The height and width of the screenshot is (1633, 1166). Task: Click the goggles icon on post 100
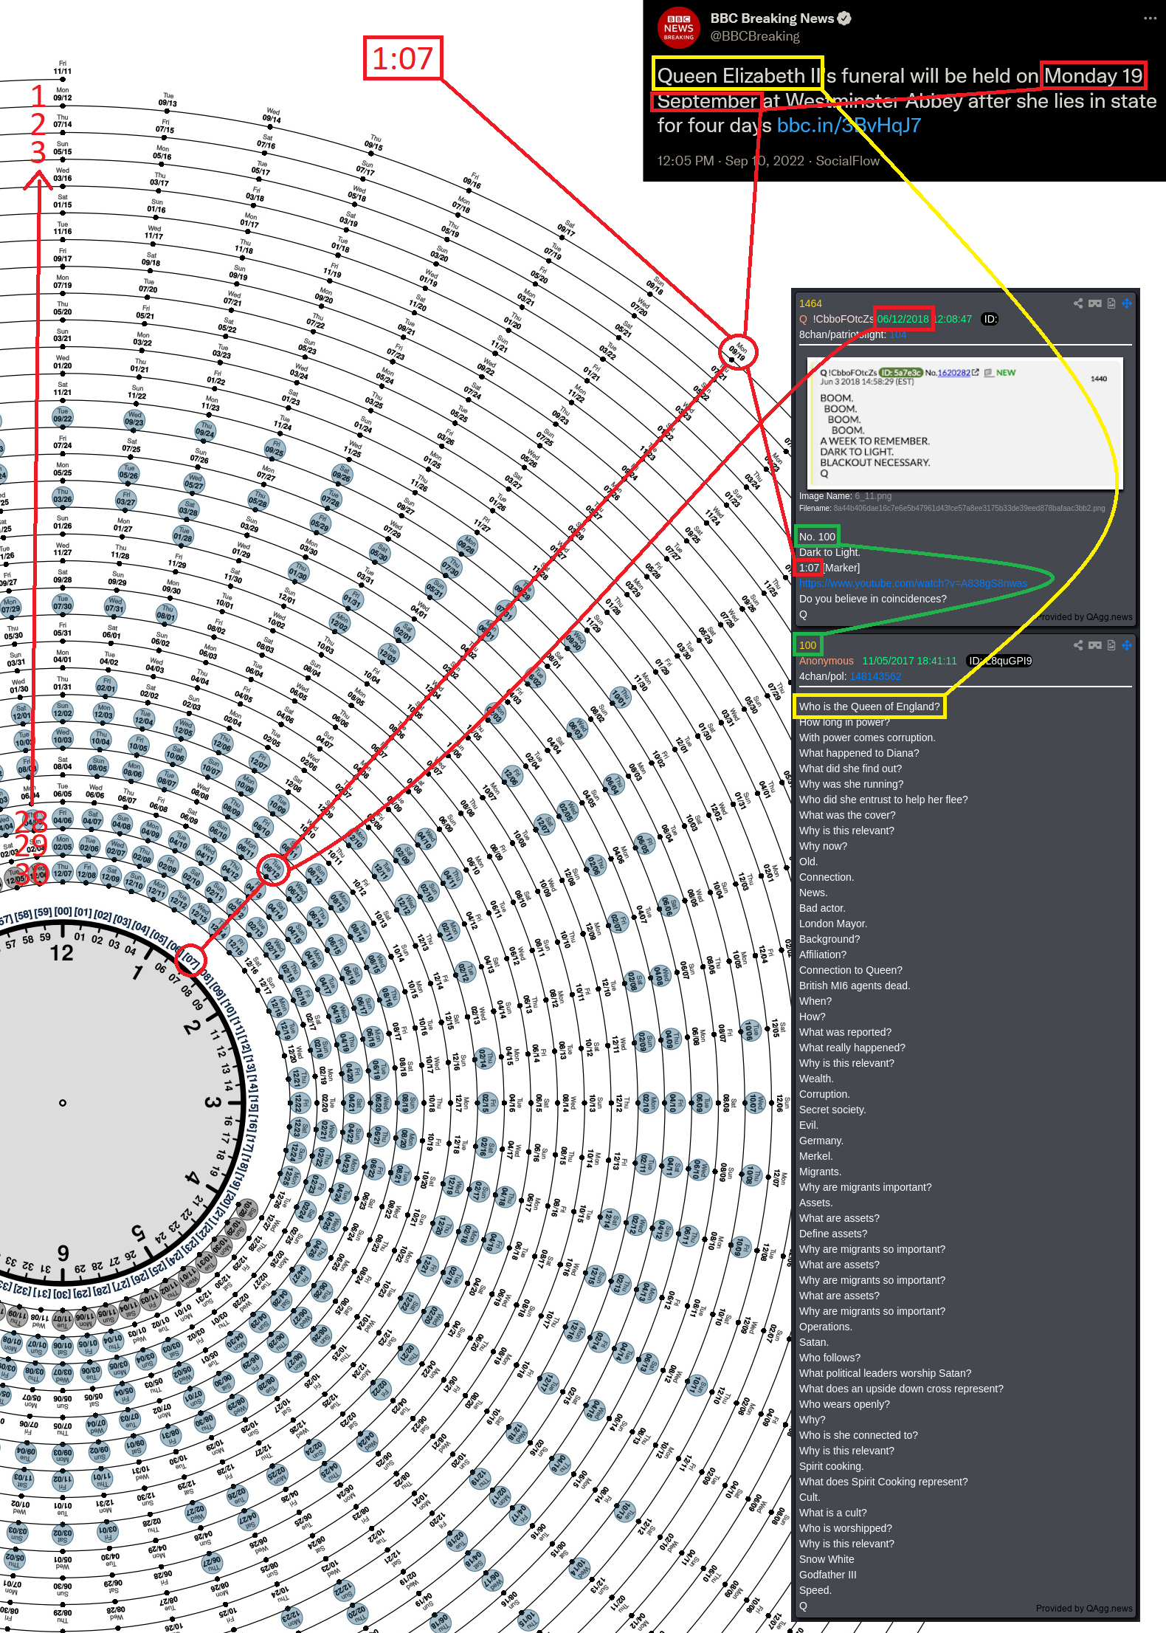point(1095,645)
